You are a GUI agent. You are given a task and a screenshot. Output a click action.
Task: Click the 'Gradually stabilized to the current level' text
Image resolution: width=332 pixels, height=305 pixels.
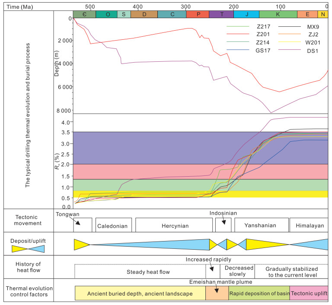click(291, 271)
